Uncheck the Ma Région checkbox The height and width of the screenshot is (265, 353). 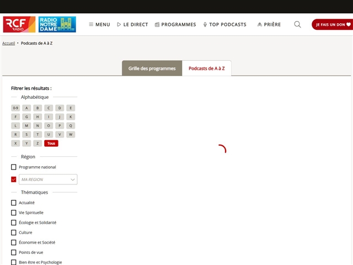pyautogui.click(x=14, y=179)
